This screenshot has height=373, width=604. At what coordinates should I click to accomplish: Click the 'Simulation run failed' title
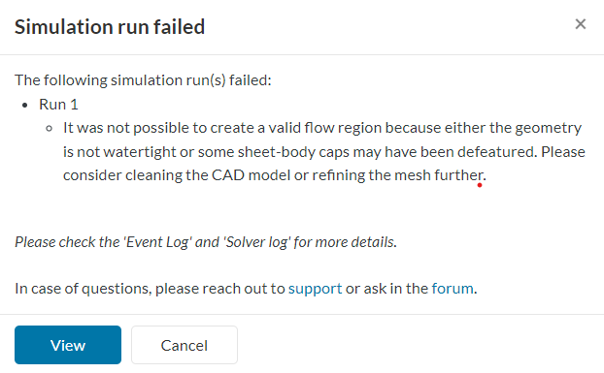110,27
